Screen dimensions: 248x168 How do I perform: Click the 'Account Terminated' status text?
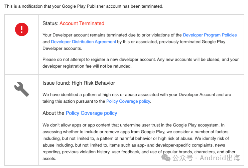[82, 23]
